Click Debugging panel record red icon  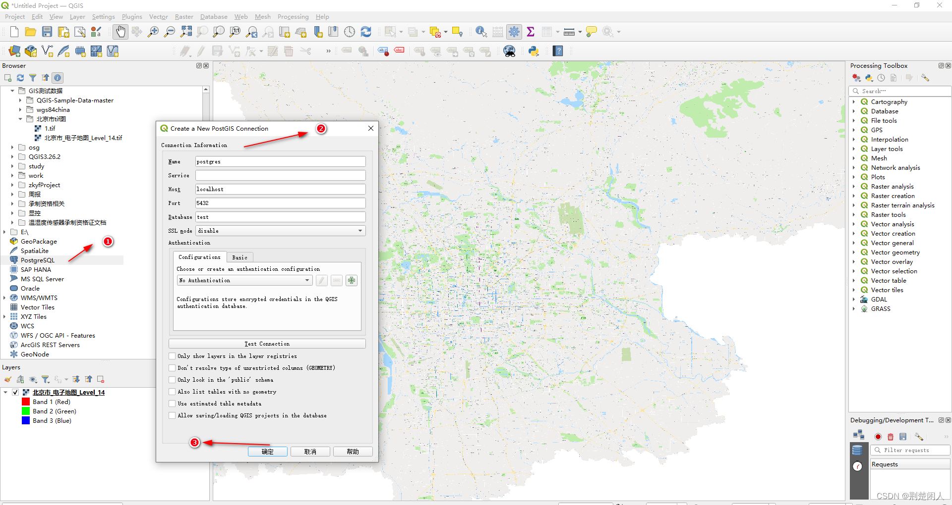coord(878,437)
